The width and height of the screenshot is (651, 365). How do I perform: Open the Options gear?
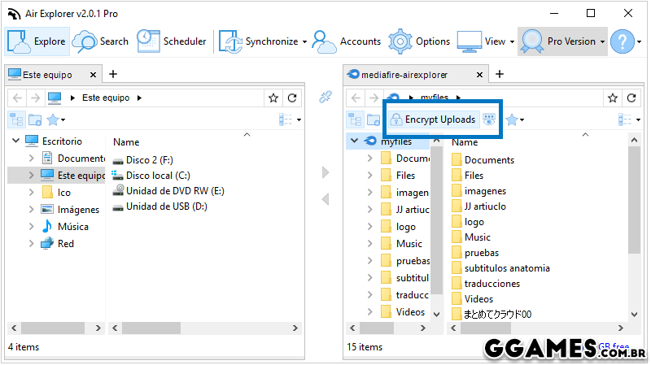419,41
